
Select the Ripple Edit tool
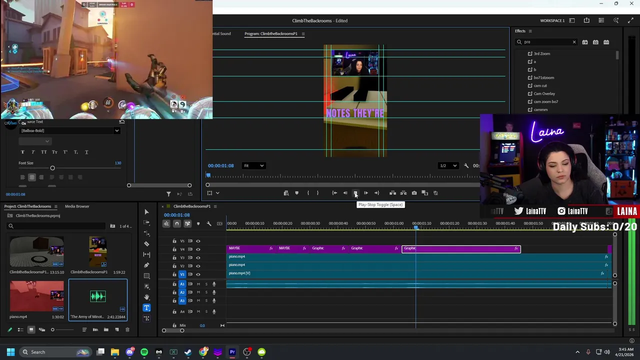pyautogui.click(x=146, y=233)
